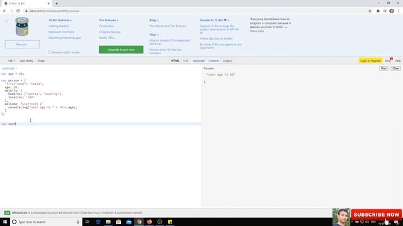The width and height of the screenshot is (403, 226).
Task: Launch Firefox from the taskbar
Action: click(x=149, y=222)
